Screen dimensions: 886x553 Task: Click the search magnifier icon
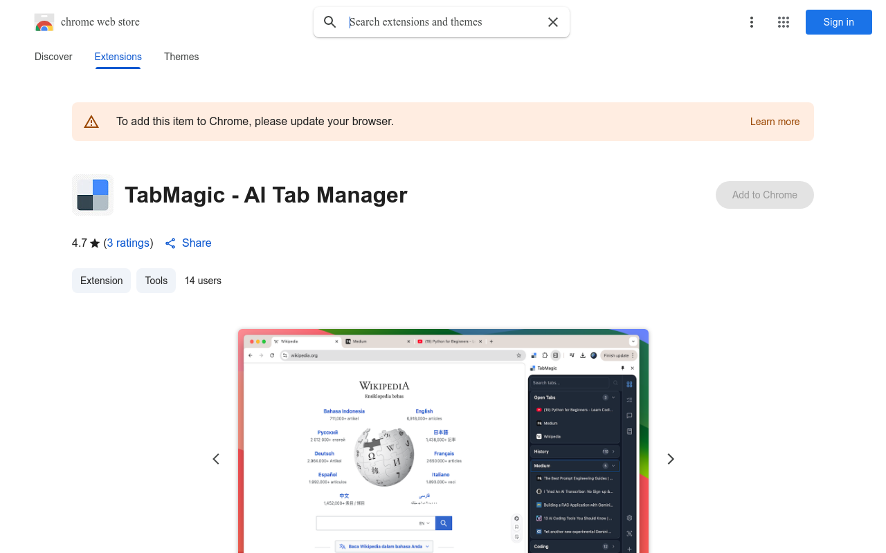point(330,22)
